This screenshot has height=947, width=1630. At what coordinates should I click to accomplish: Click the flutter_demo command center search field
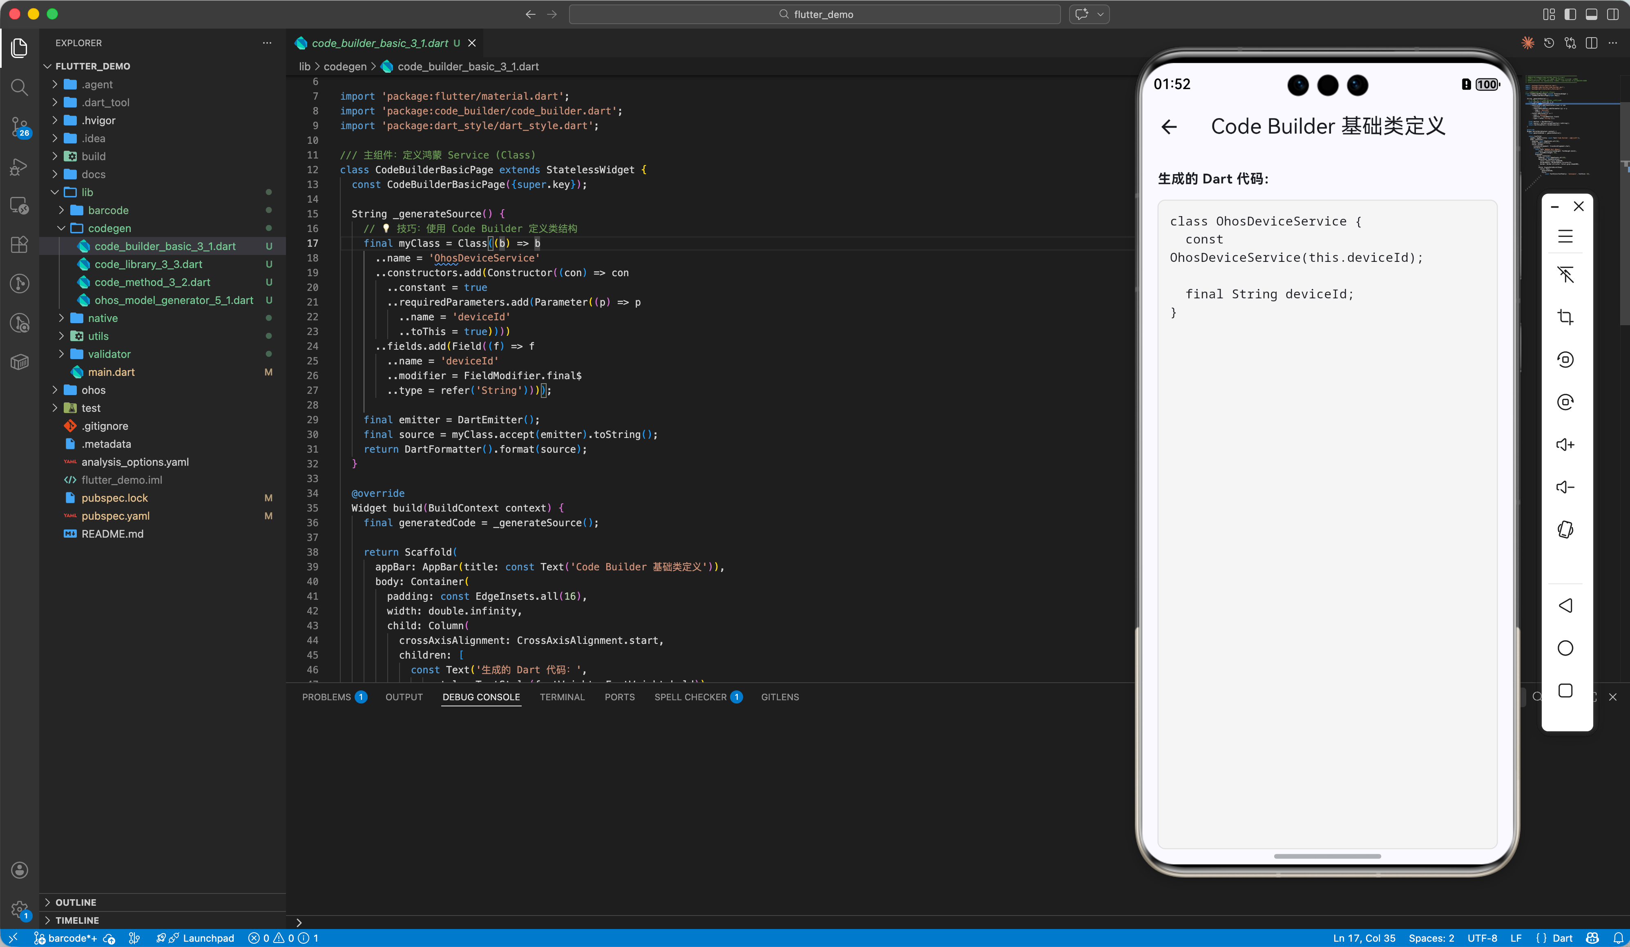814,14
